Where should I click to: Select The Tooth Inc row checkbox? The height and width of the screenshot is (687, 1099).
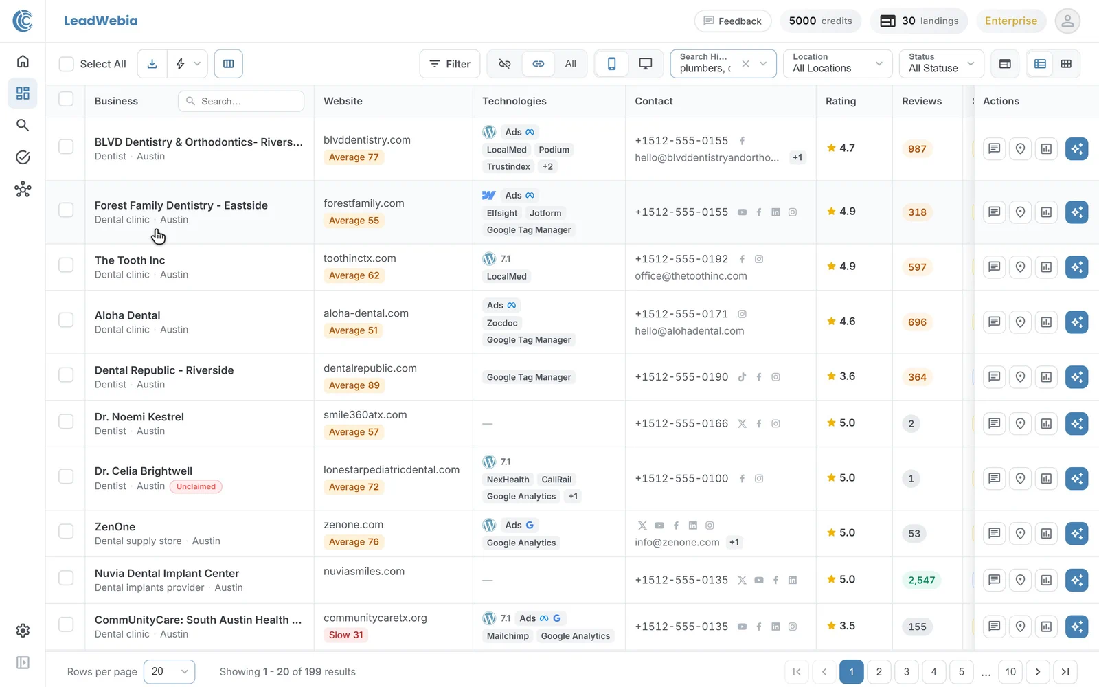click(x=66, y=265)
